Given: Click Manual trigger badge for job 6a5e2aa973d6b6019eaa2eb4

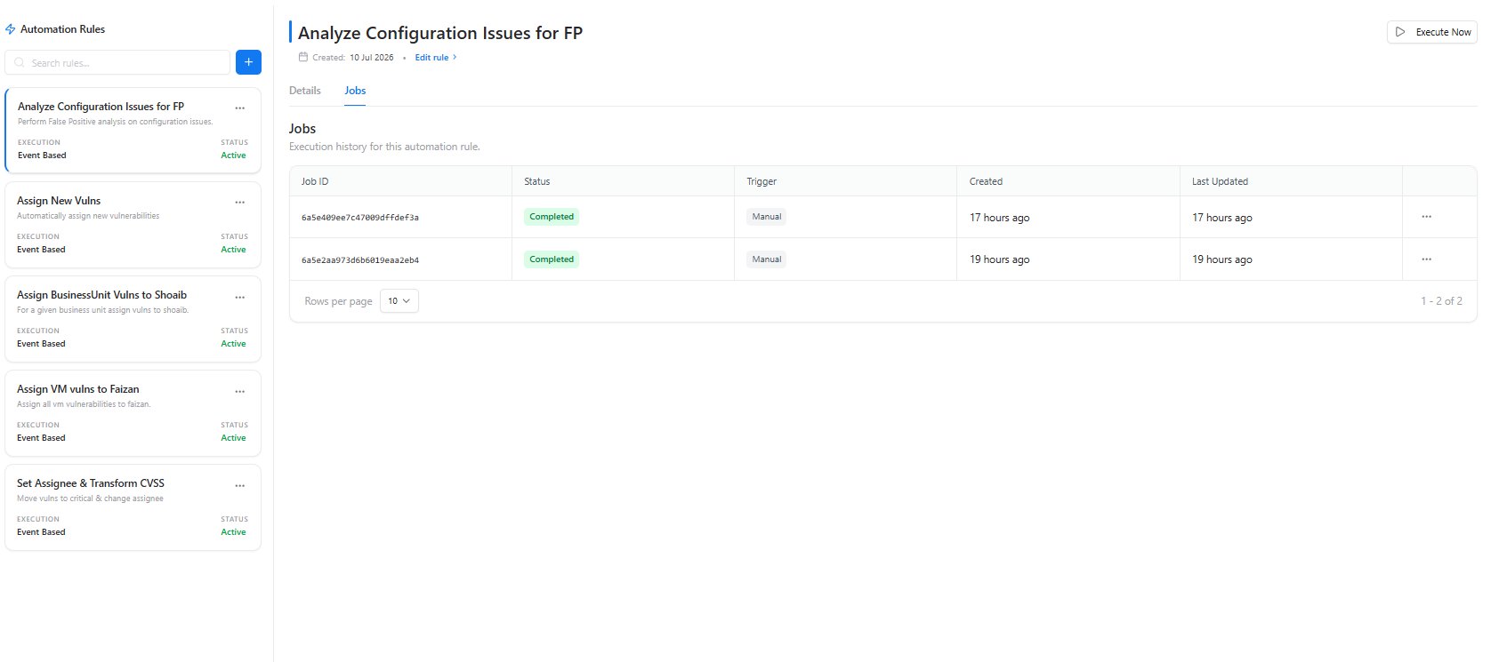Looking at the screenshot, I should click(x=767, y=259).
